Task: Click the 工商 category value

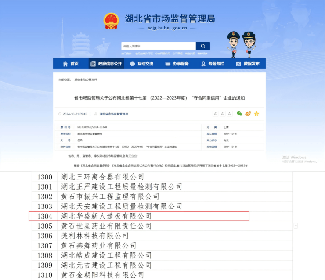Action: 226,127
